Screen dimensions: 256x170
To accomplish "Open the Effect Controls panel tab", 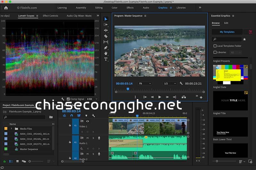I will 51,16.
